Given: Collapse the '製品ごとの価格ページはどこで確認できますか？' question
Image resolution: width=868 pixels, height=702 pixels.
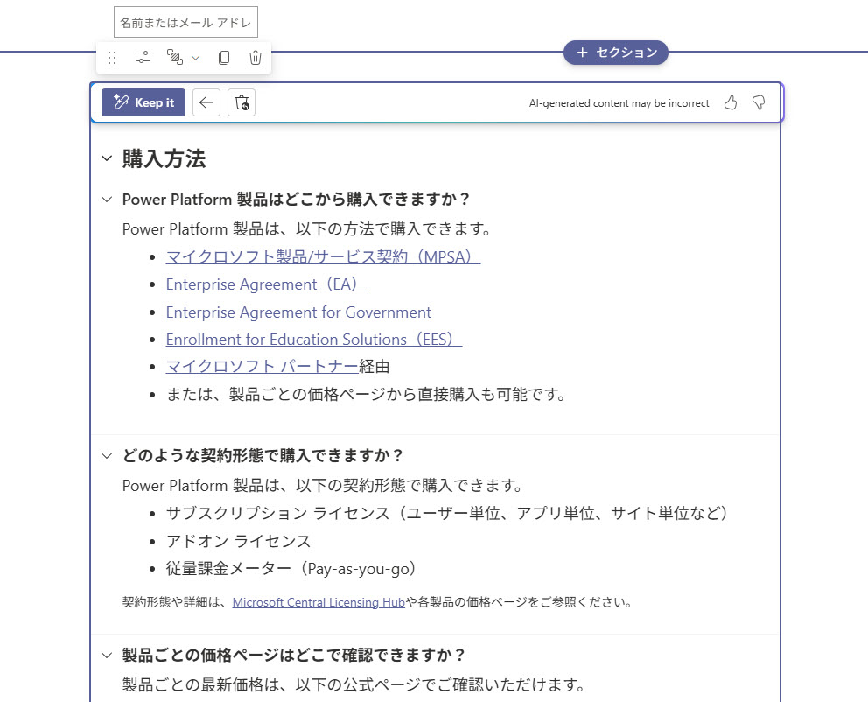Looking at the screenshot, I should [x=107, y=656].
